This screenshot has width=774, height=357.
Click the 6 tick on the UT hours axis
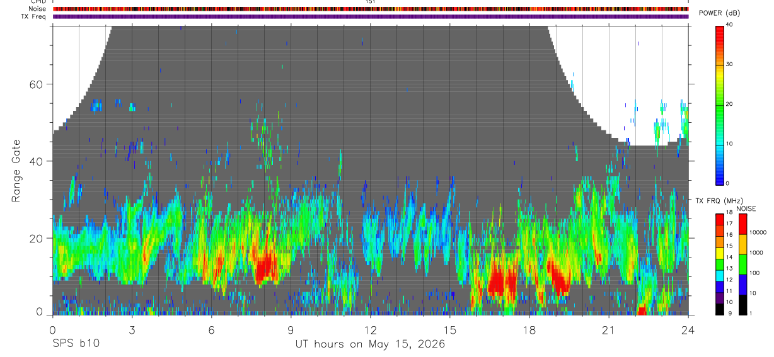pyautogui.click(x=211, y=329)
